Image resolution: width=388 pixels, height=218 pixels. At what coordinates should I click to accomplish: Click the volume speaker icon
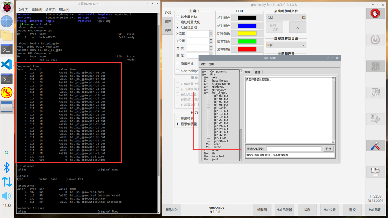point(6,196)
